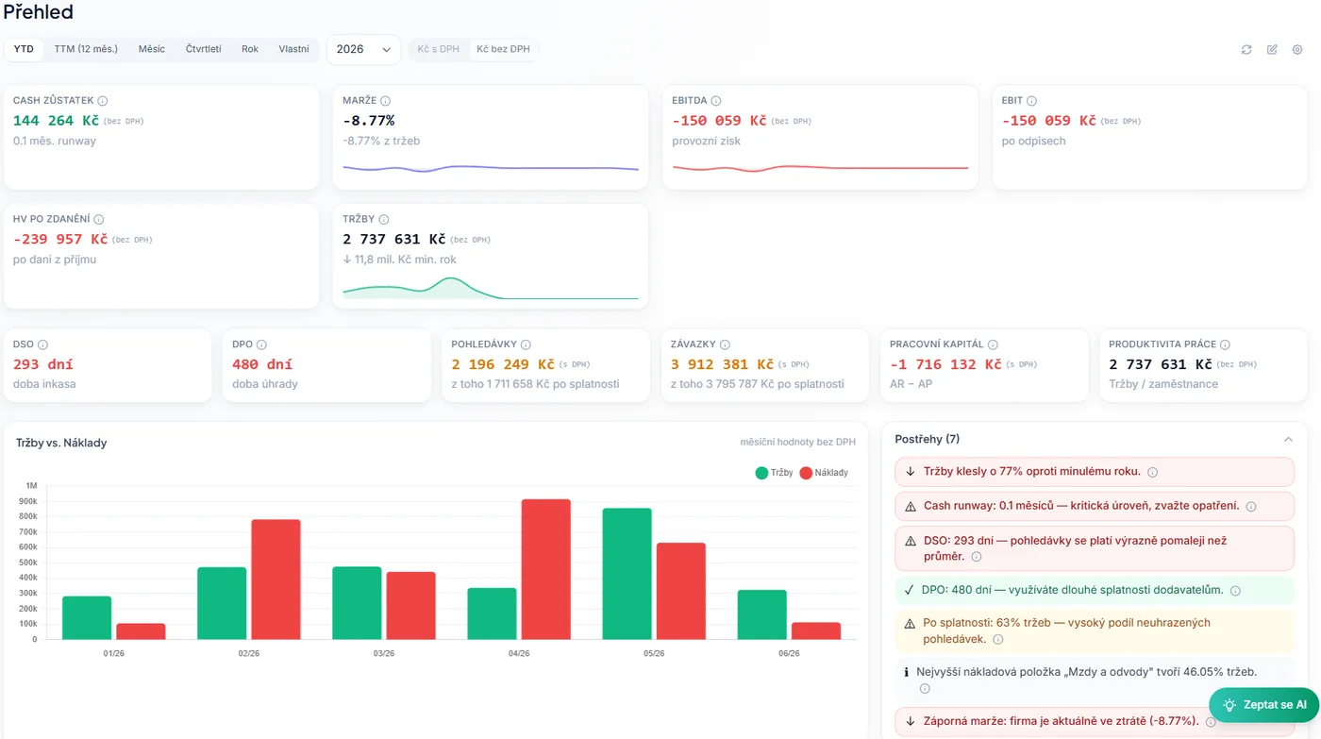The height and width of the screenshot is (739, 1321).
Task: Click the 06/26 axis label
Action: click(x=789, y=653)
